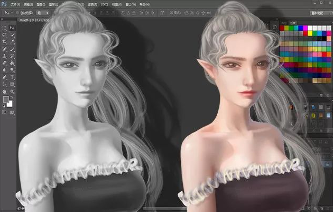Select the Rectangular Marquee tool
This screenshot has height=212, width=333.
(4, 28)
